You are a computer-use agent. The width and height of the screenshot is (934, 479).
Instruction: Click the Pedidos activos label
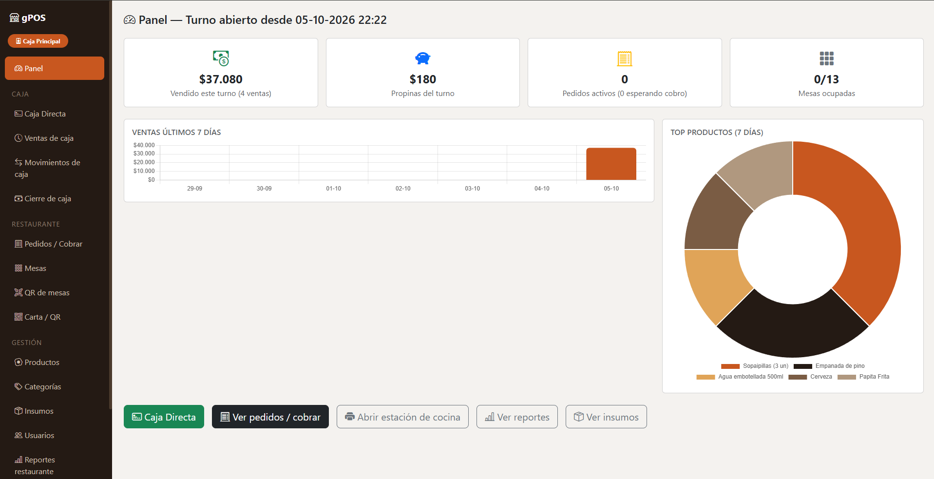click(625, 93)
